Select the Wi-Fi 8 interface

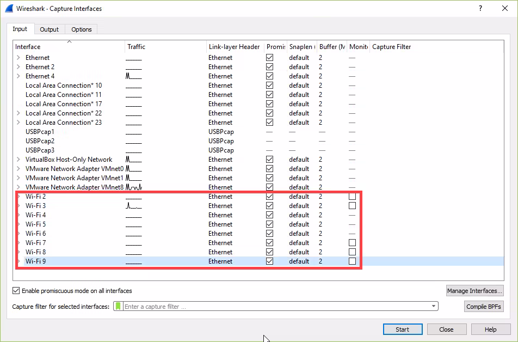[258, 252]
